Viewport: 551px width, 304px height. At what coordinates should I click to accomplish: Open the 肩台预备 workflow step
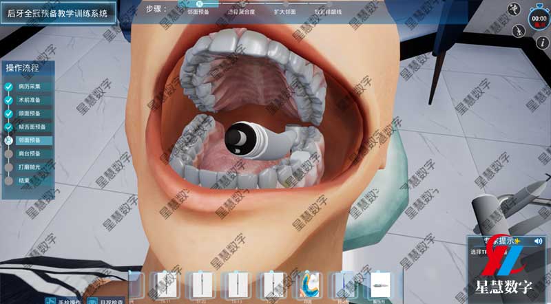(x=30, y=154)
